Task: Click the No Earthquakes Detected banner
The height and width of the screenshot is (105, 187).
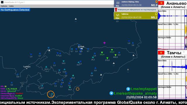Action: [15, 10]
